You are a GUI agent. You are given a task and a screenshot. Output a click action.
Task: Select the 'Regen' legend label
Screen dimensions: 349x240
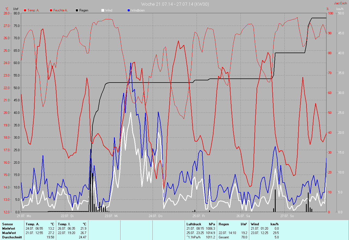pyautogui.click(x=84, y=10)
